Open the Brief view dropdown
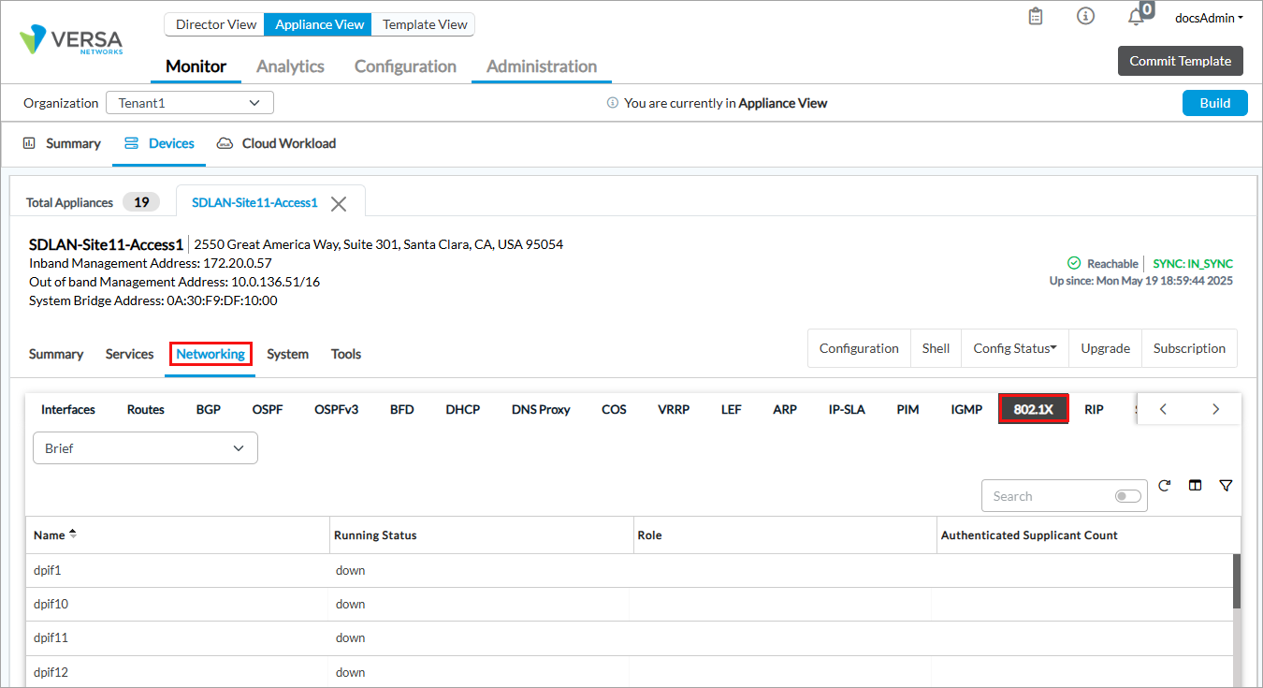The width and height of the screenshot is (1263, 688). 145,448
